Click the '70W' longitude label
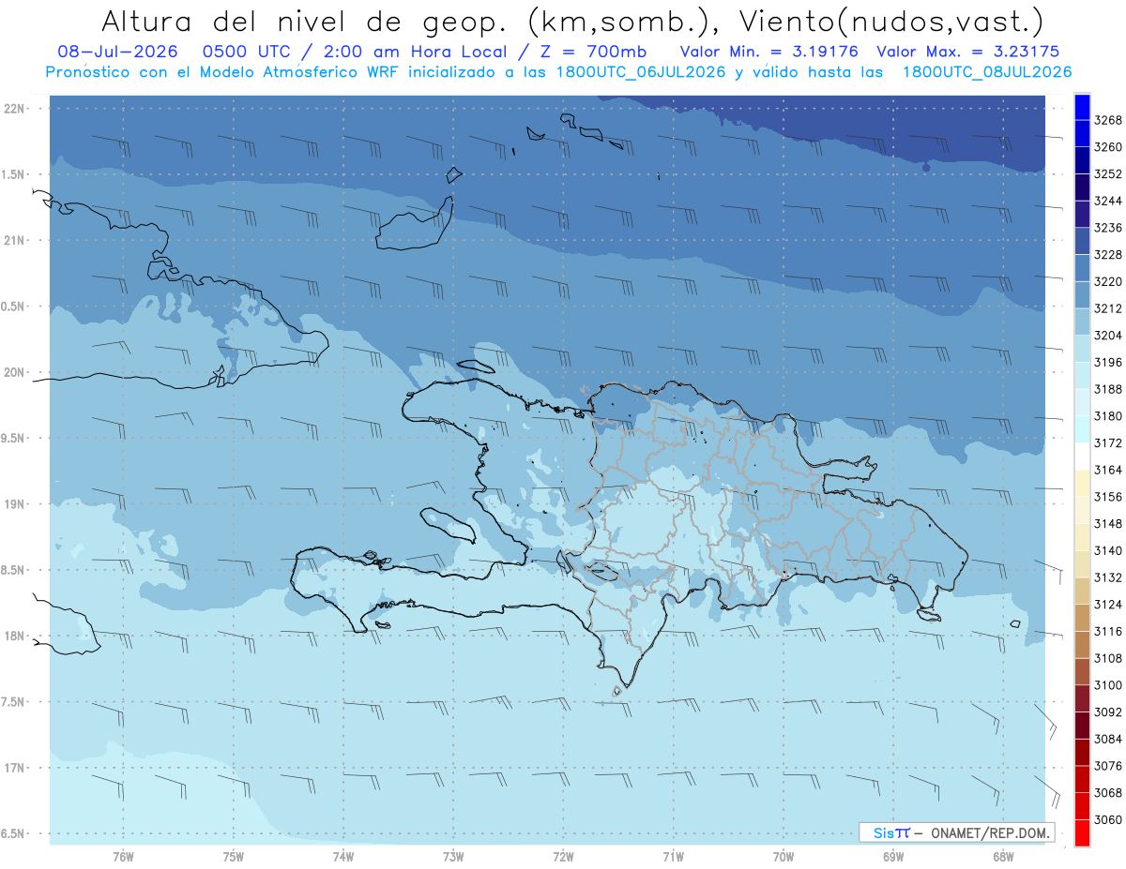The image size is (1126, 869). coord(784,856)
